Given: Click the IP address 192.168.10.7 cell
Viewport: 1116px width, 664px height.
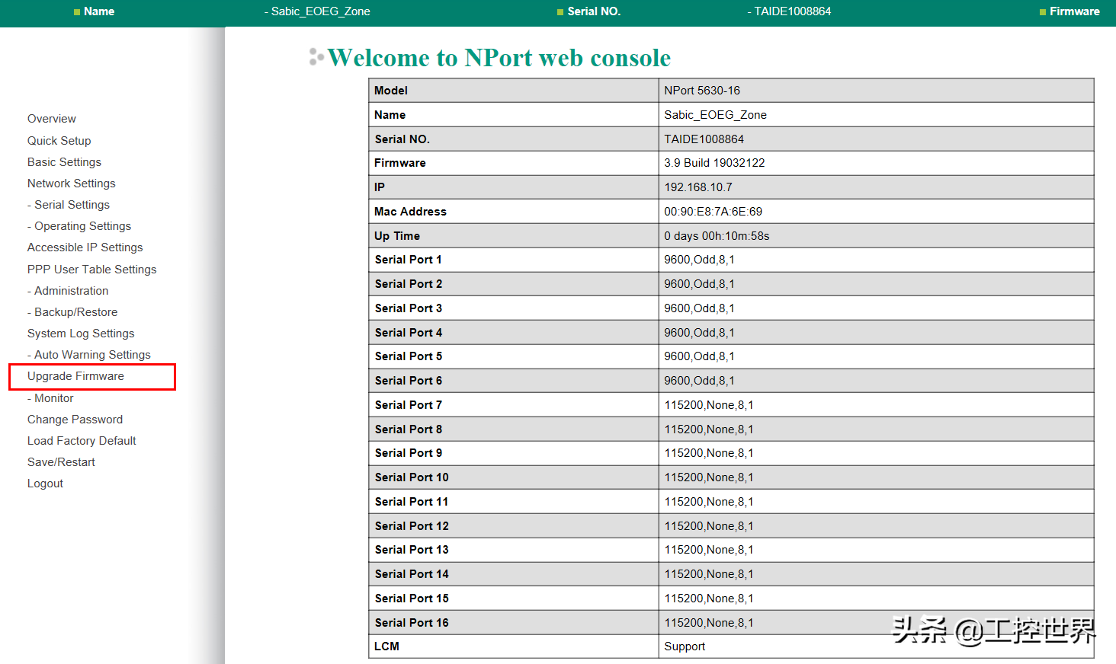Looking at the screenshot, I should click(x=697, y=187).
